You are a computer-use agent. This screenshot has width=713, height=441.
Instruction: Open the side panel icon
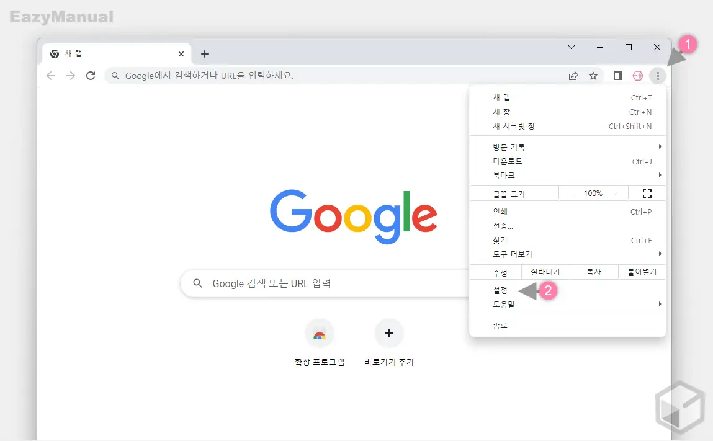[x=617, y=76]
